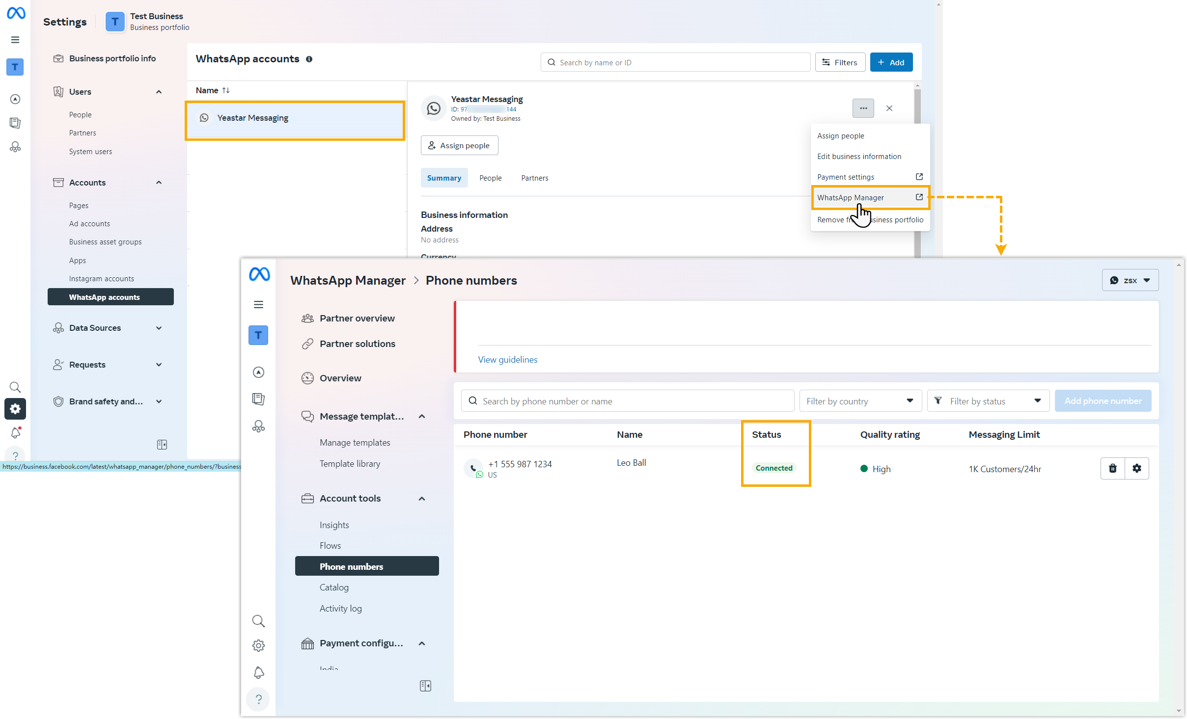Open the Filter by country dropdown
This screenshot has height=719, width=1187.
point(860,401)
